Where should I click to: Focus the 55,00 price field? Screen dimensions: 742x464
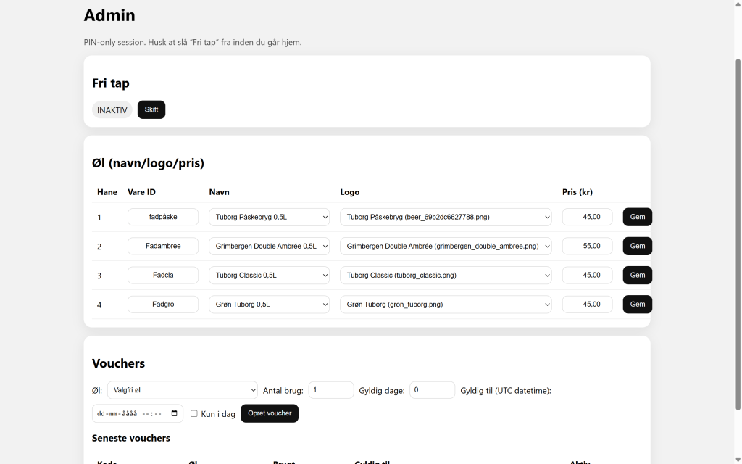point(587,246)
